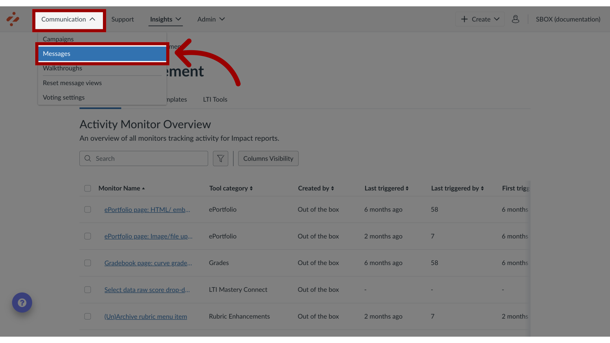
Task: Click the Walkthroughs option
Action: point(62,68)
